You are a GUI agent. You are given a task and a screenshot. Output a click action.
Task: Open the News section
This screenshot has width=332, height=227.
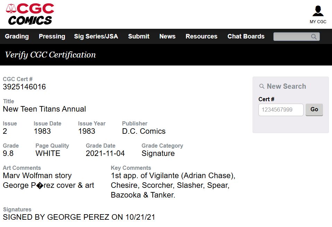[x=167, y=36]
